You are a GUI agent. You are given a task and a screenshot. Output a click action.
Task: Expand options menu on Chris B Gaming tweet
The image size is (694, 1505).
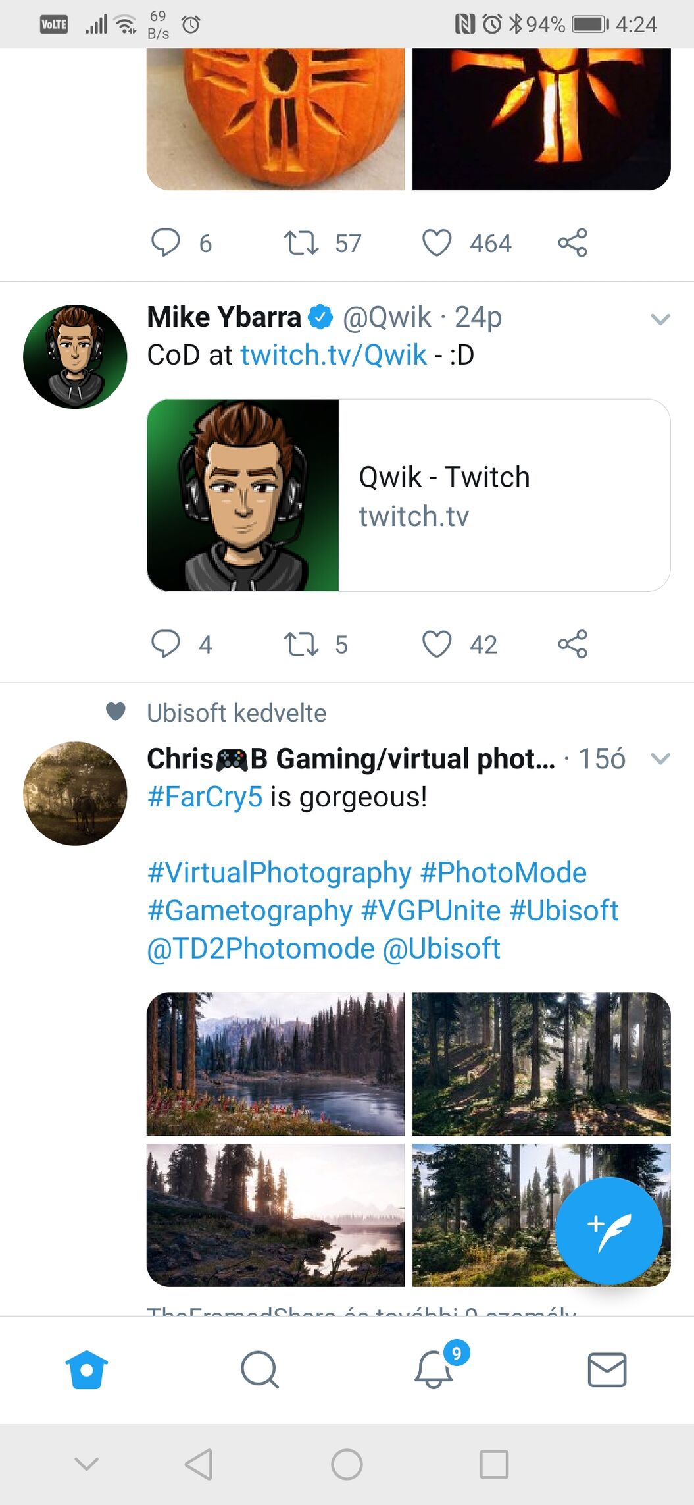[x=660, y=759]
